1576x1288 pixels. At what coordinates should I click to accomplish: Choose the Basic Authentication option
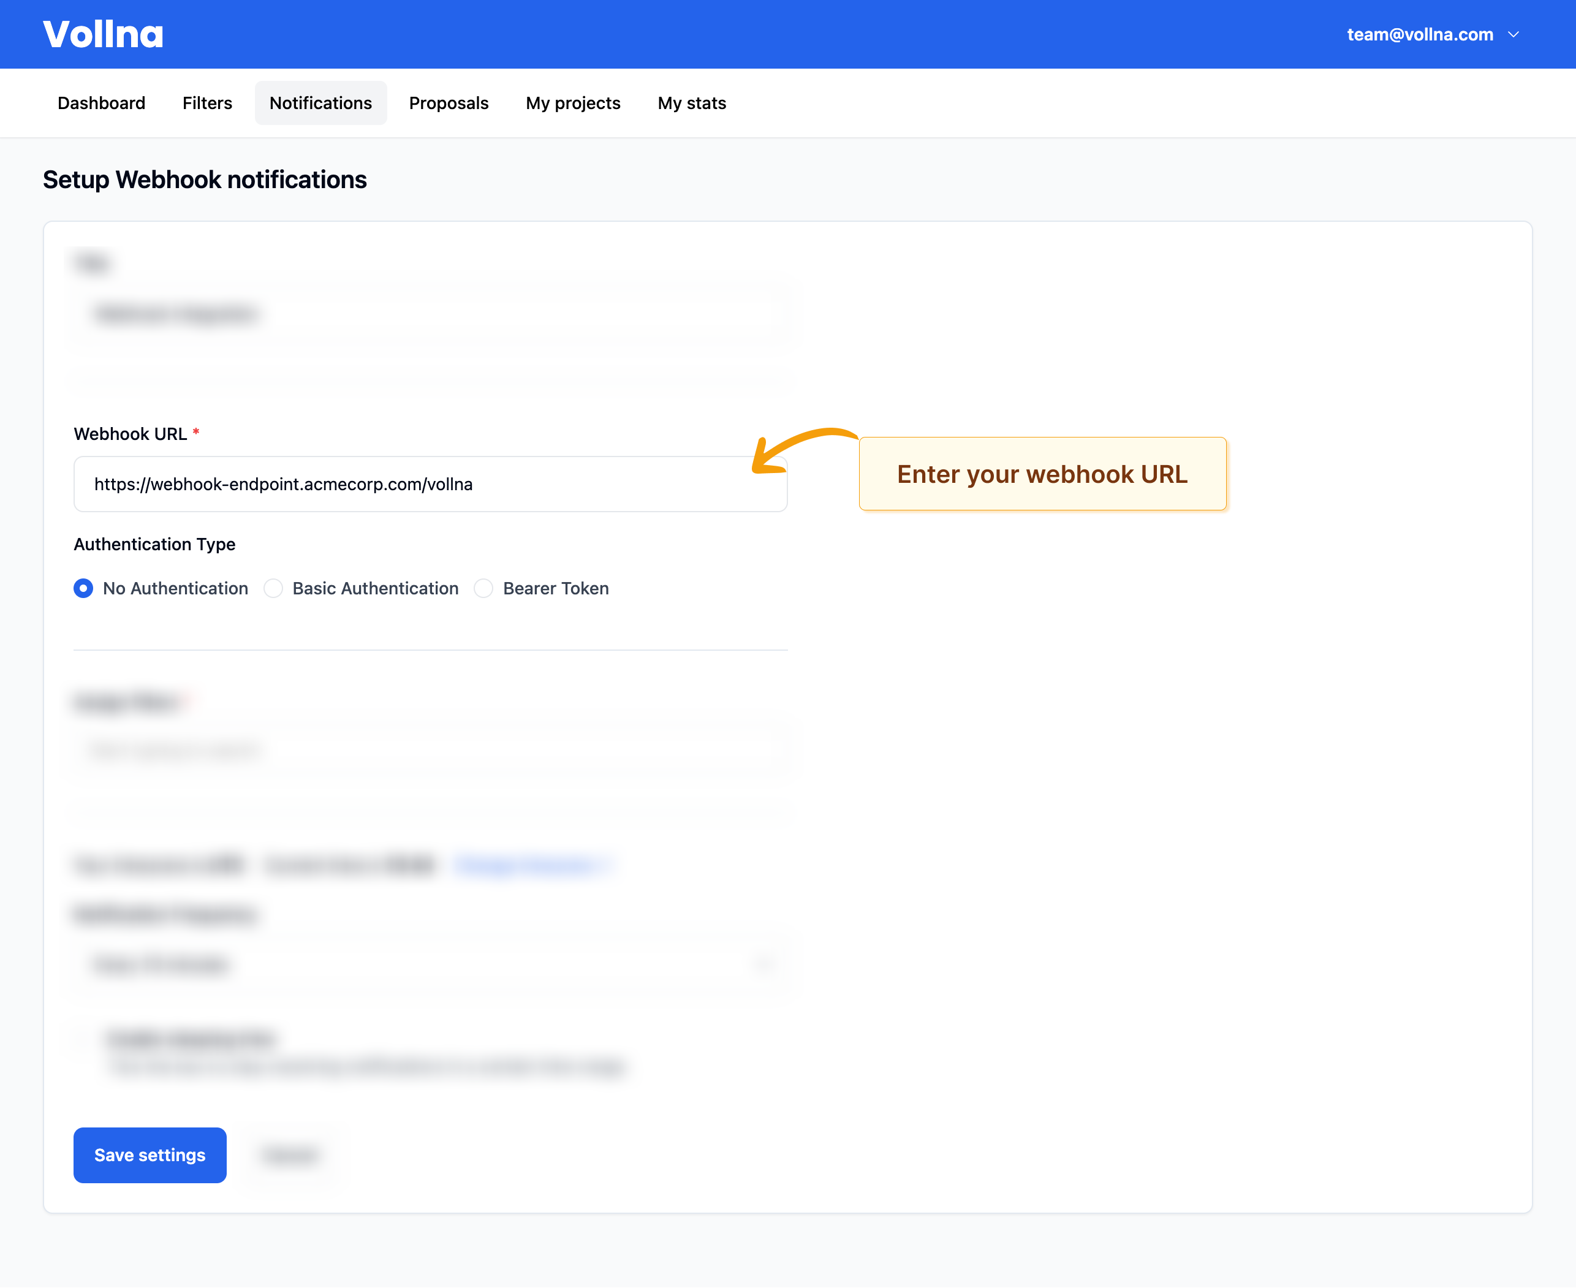(x=273, y=588)
